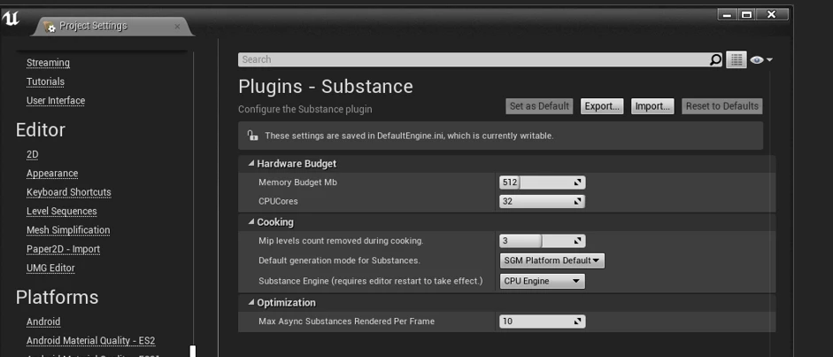The image size is (833, 357).
Task: Open the Tutorials settings page
Action: click(x=45, y=81)
